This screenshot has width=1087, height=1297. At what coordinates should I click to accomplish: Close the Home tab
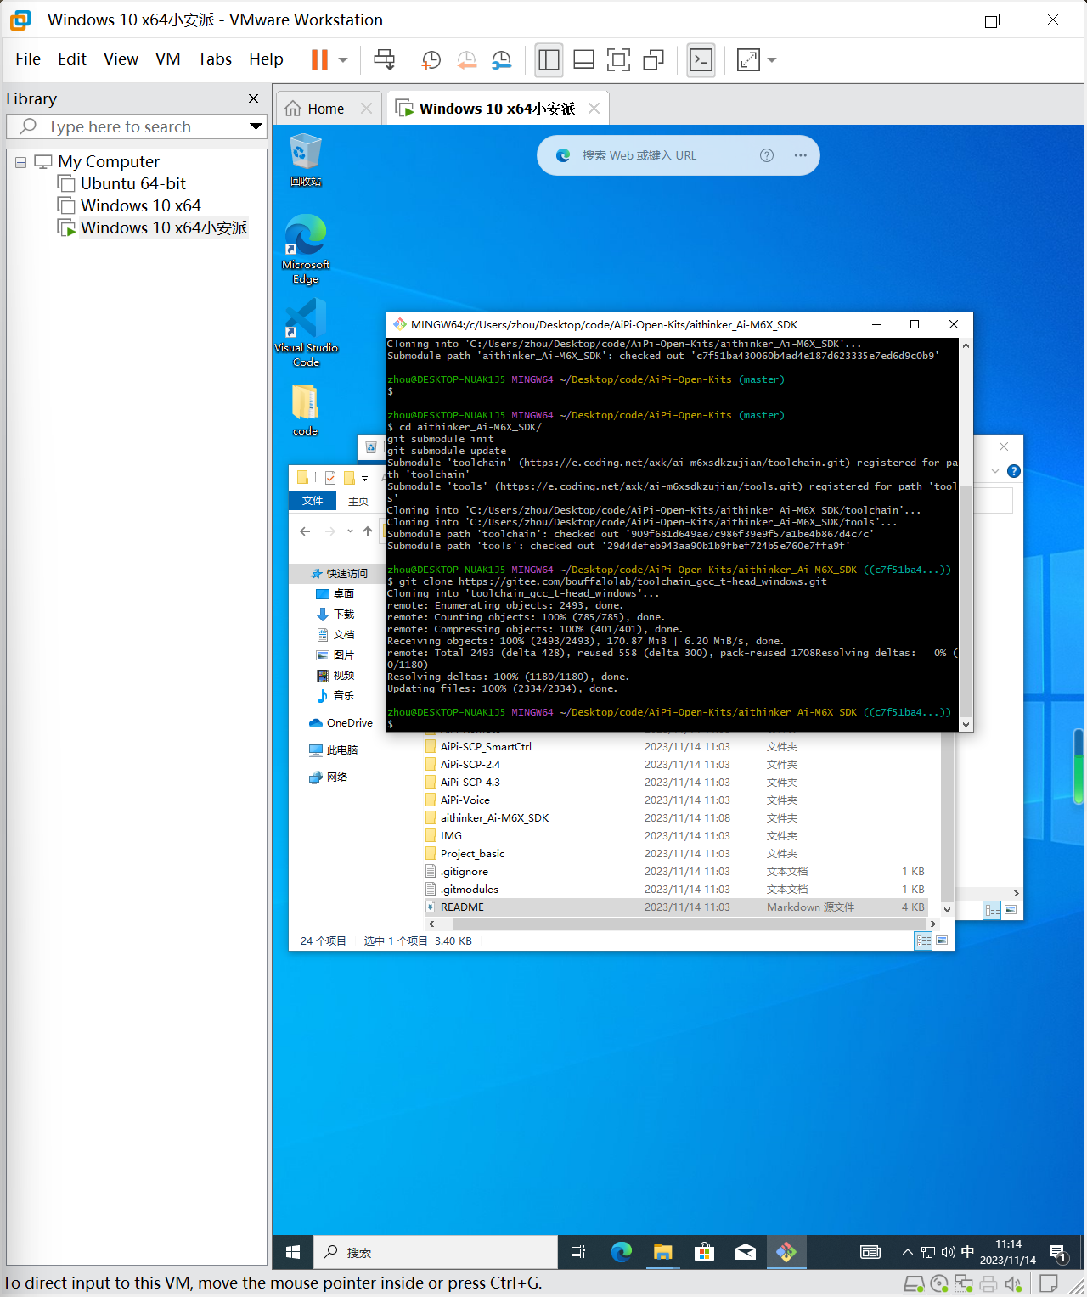(366, 109)
